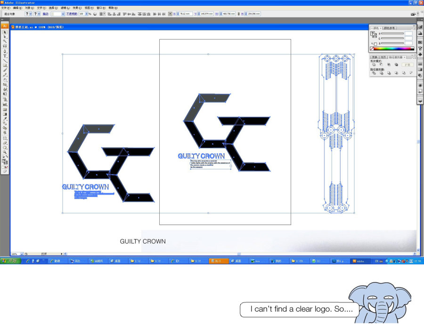Click the reference point locator grid
This screenshot has width=424, height=325.
tap(170, 14)
